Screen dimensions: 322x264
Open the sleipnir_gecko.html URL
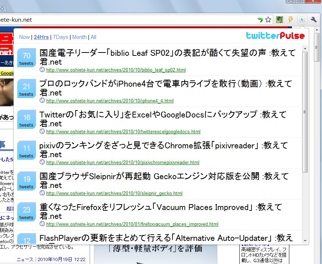114,194
